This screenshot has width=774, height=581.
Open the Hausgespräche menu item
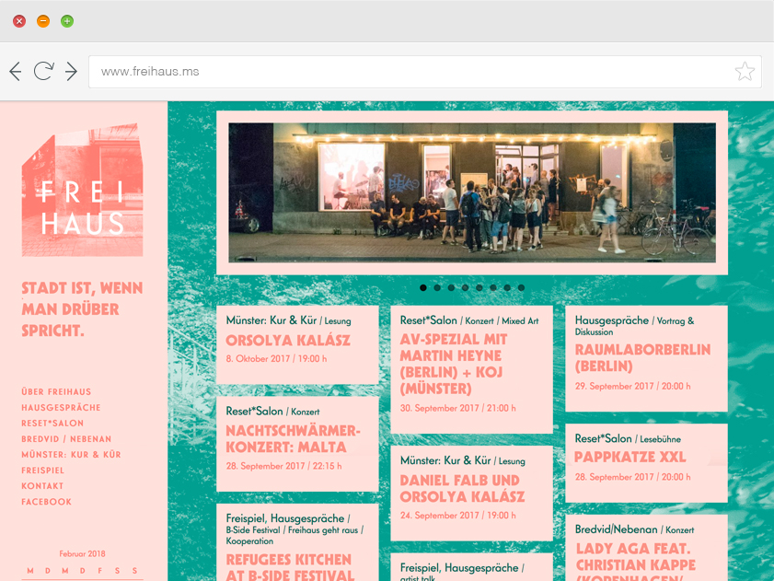(61, 408)
